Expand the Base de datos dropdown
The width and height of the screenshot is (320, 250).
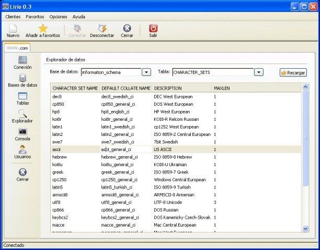[x=146, y=72]
